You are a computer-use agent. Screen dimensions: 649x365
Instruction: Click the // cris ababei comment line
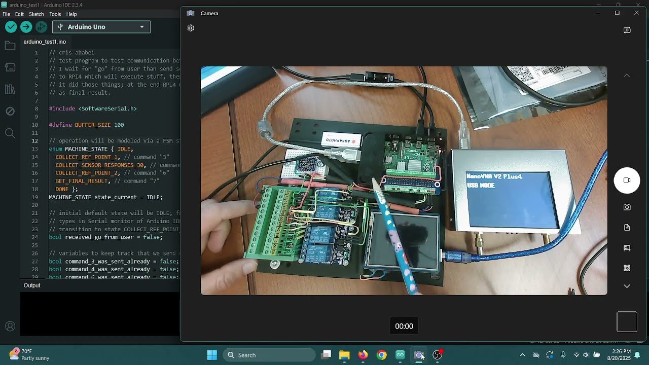click(71, 52)
